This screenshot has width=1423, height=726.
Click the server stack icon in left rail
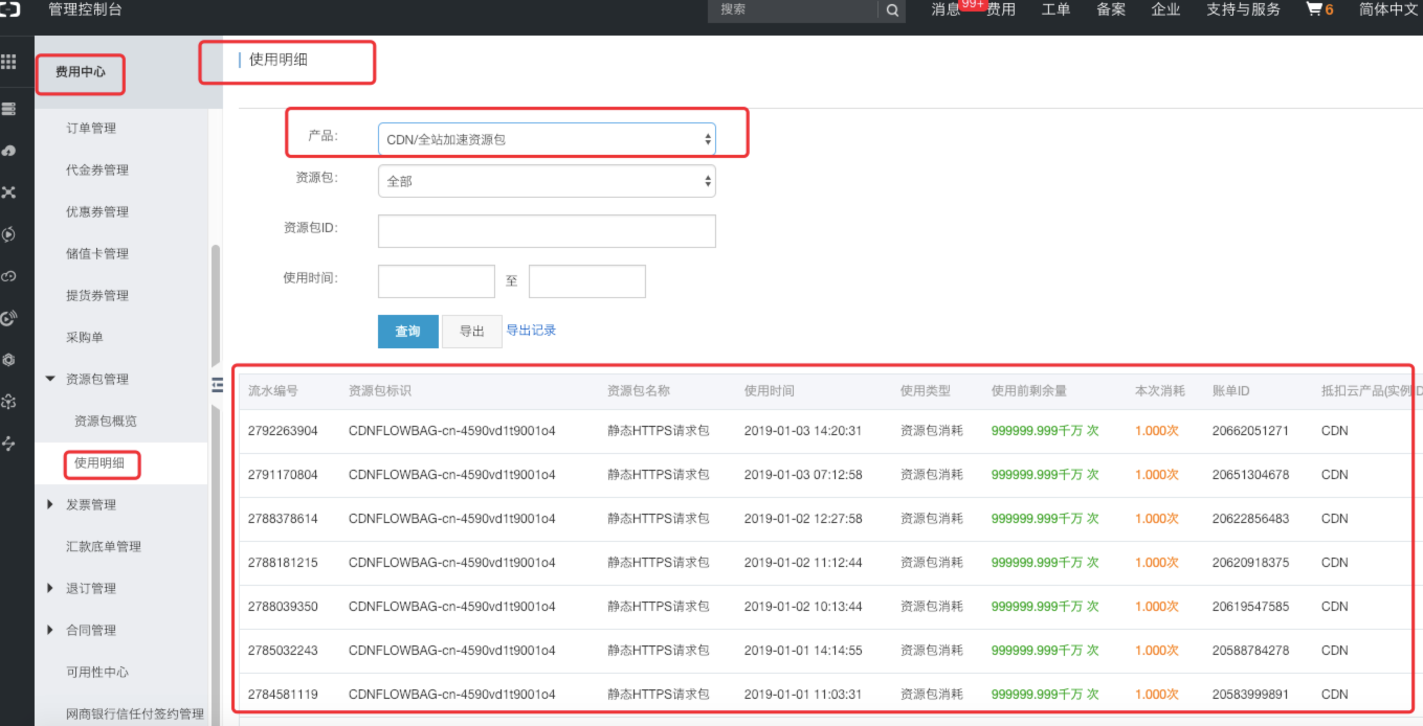8,109
